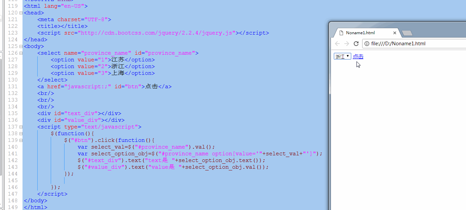The width and height of the screenshot is (466, 210).
Task: Click the option line containing 上海
Action: point(103,73)
